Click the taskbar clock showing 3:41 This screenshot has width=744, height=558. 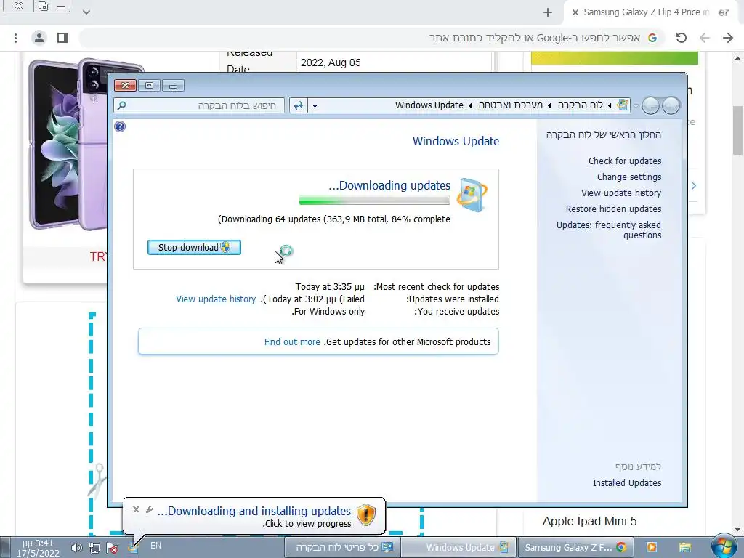[x=38, y=548]
